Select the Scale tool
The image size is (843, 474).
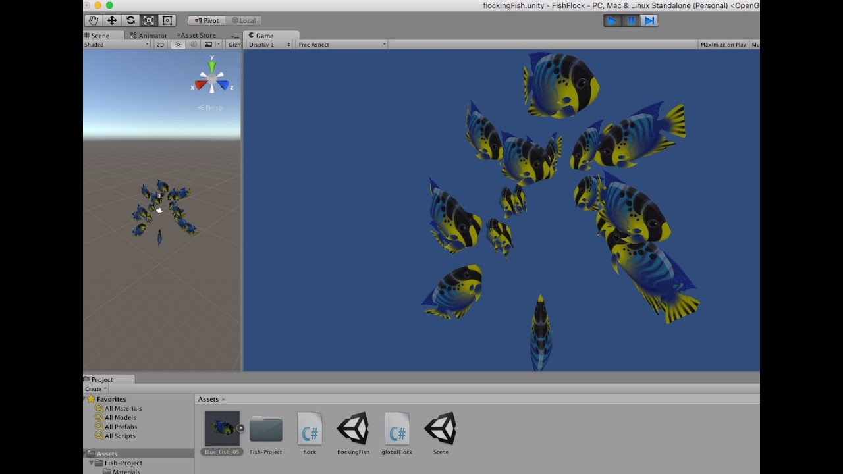tap(148, 20)
